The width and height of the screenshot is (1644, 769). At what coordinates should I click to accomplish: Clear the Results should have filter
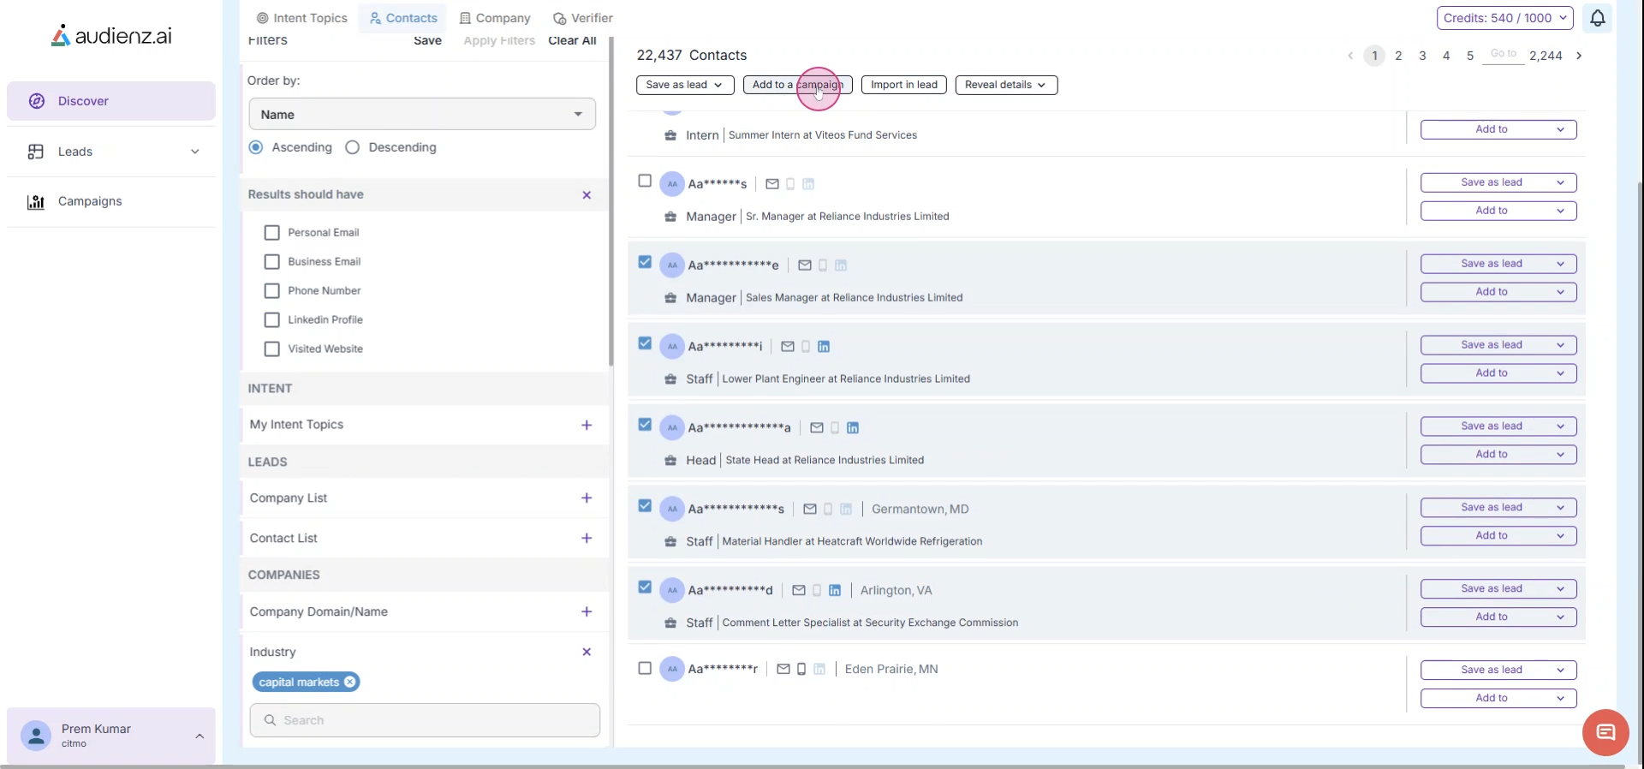click(587, 195)
